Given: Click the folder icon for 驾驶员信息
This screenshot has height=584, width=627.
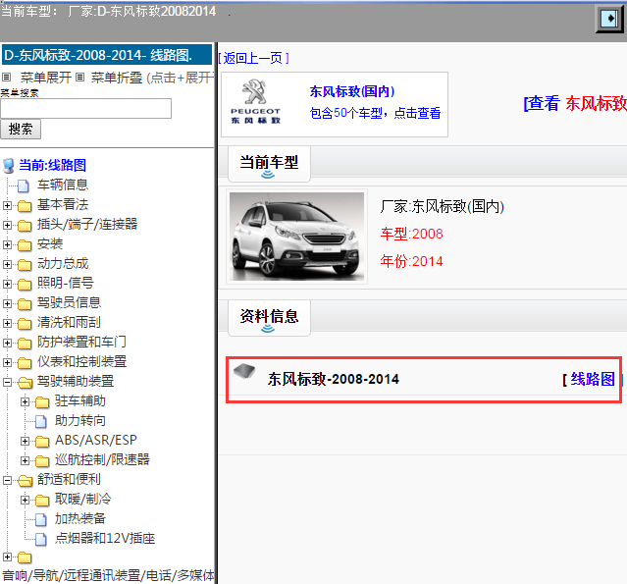Looking at the screenshot, I should [25, 303].
